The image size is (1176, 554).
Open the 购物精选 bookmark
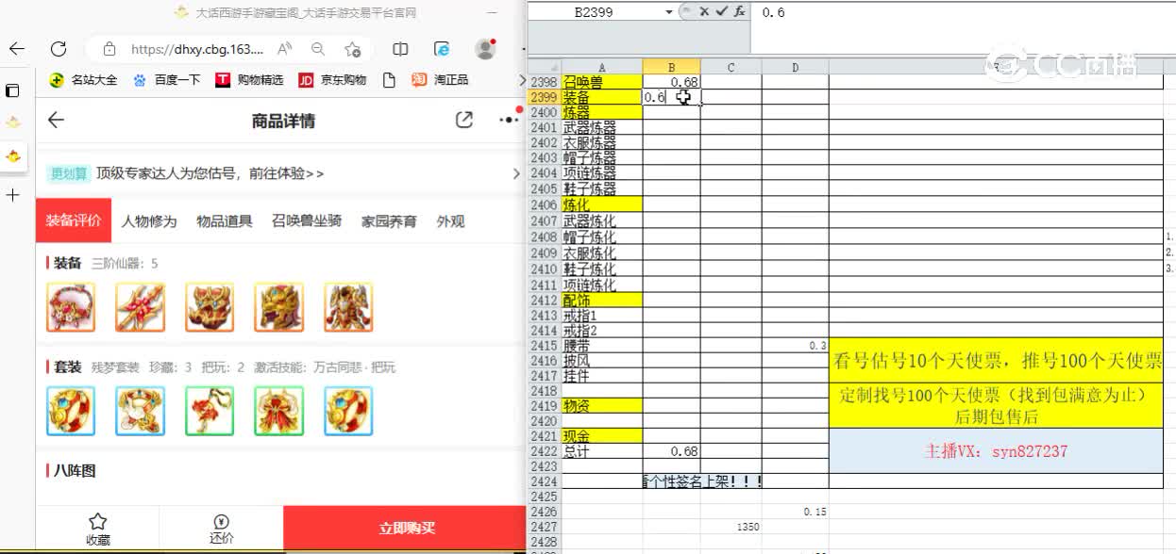click(x=250, y=80)
